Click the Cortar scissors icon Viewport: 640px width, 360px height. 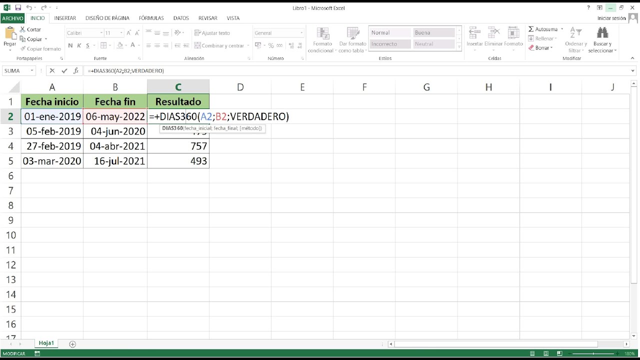click(x=22, y=29)
